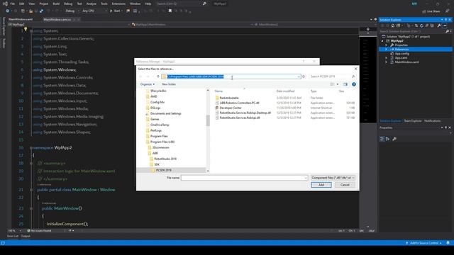Select the RobotStudio.Services.RobApi.dll file
The height and width of the screenshot is (255, 454).
tap(239, 118)
